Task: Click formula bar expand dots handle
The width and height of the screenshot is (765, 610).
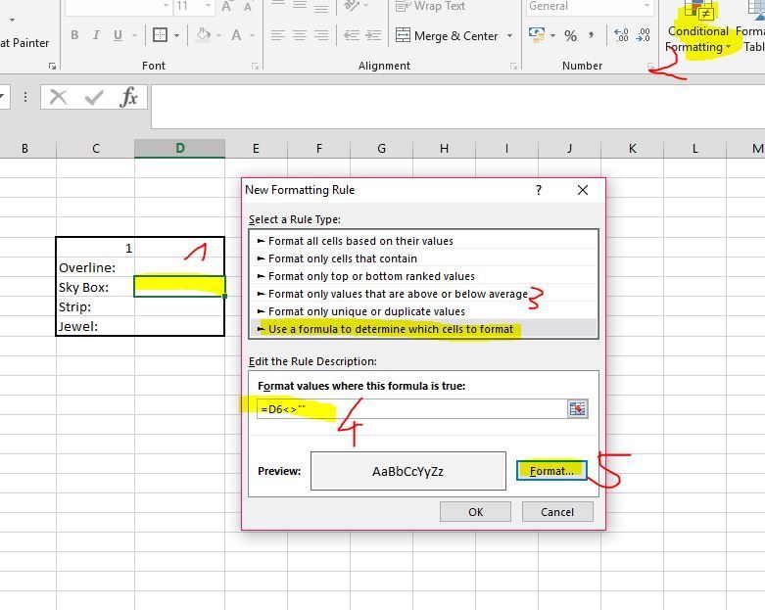Action: click(25, 97)
